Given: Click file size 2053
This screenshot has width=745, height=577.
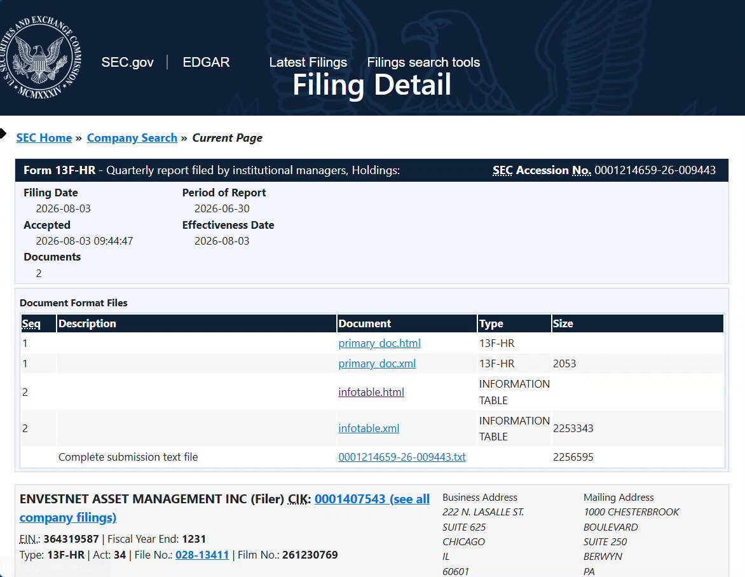Looking at the screenshot, I should pyautogui.click(x=564, y=363).
